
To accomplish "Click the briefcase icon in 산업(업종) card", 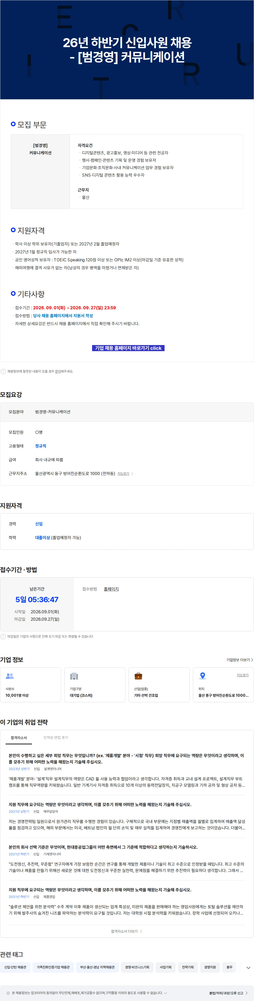I will pos(138,676).
